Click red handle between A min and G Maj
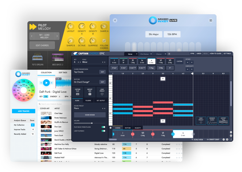242x172 pixels. 133,134
